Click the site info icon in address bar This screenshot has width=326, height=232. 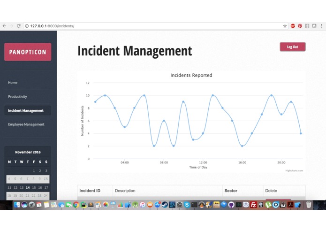click(27, 26)
